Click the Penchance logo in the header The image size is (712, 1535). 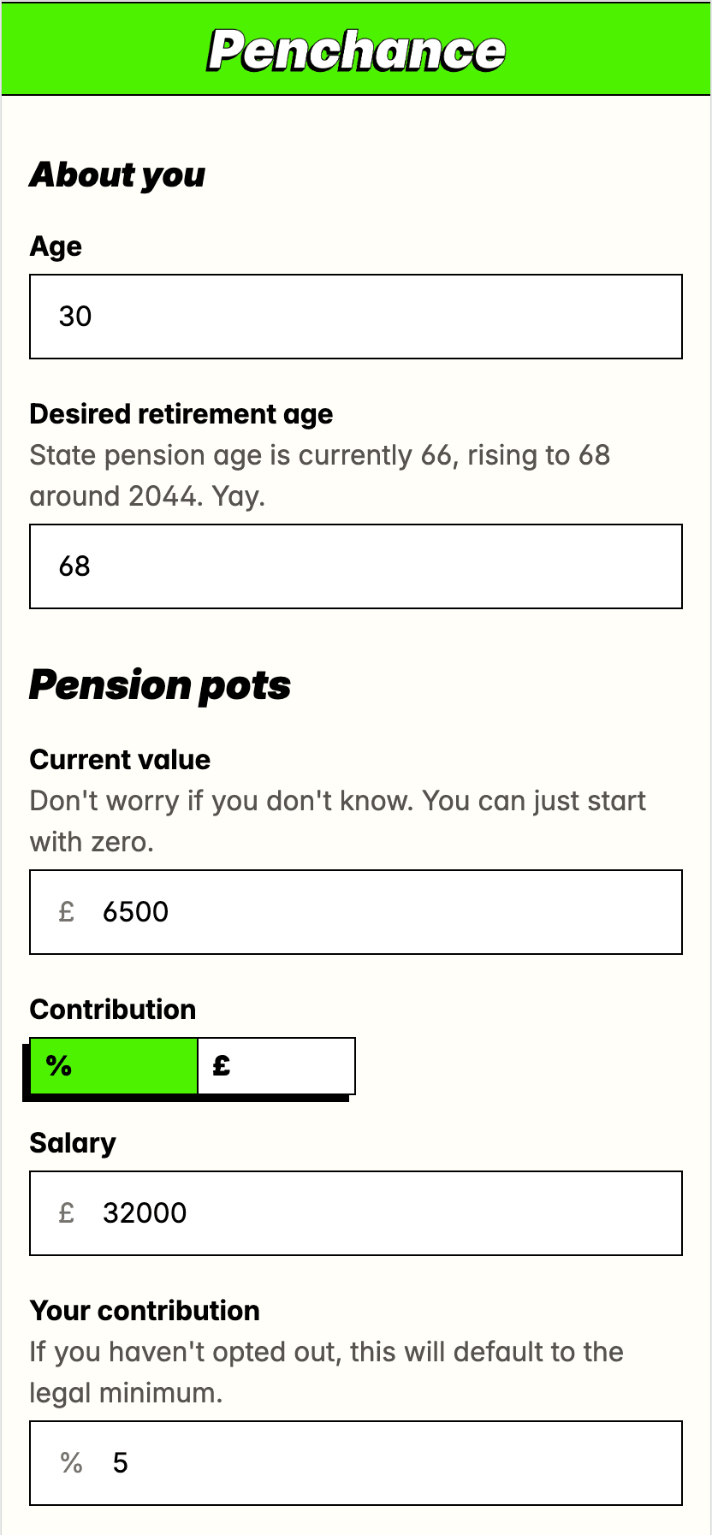click(x=356, y=50)
